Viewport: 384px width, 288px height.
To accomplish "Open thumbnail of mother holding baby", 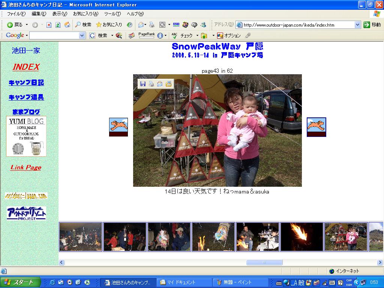I will point(346,237).
